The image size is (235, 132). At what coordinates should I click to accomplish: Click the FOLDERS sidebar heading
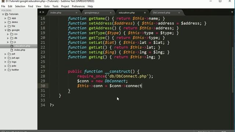7,11
